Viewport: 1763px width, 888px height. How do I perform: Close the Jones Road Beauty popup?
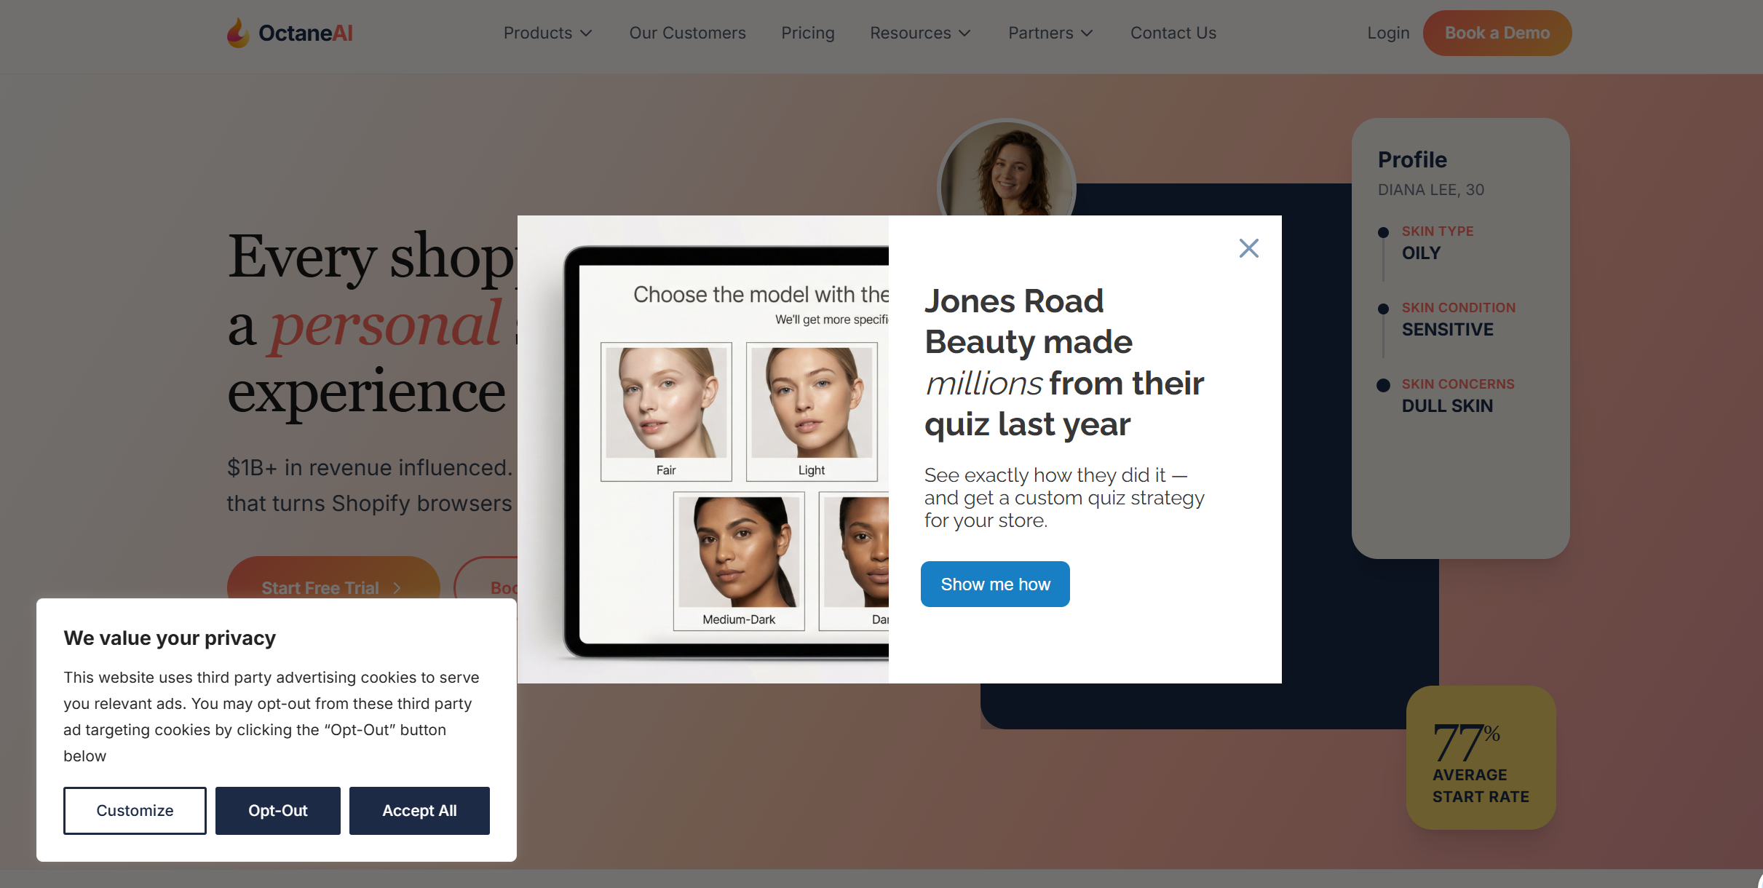(x=1248, y=248)
